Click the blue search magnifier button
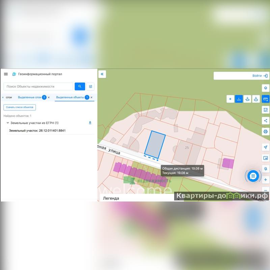The height and width of the screenshot is (270, 270). (x=80, y=86)
